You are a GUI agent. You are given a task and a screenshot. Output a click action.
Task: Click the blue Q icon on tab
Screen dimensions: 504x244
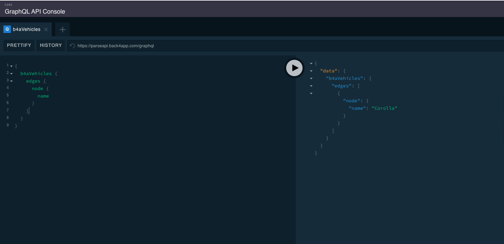7,29
